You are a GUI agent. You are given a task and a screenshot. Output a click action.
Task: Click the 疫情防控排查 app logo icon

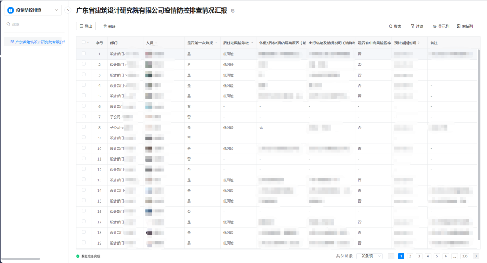tap(10, 10)
